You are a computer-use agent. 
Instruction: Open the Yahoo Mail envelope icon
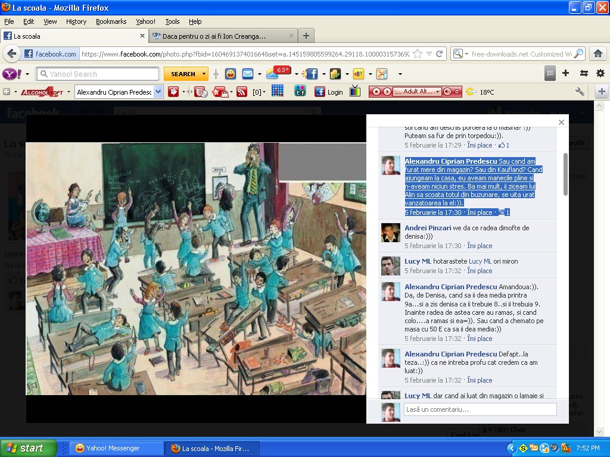(248, 74)
